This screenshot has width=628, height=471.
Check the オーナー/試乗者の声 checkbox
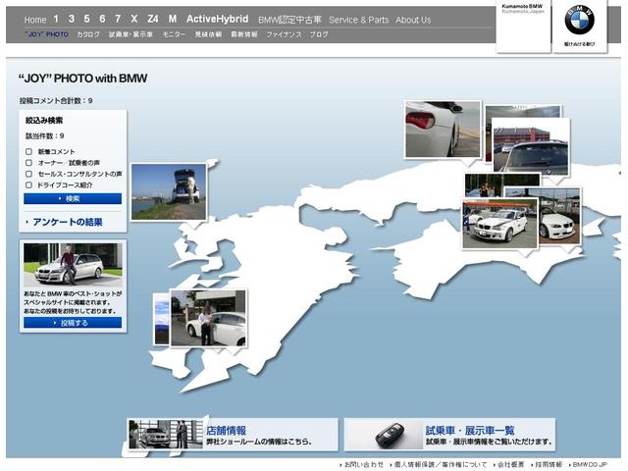(28, 163)
